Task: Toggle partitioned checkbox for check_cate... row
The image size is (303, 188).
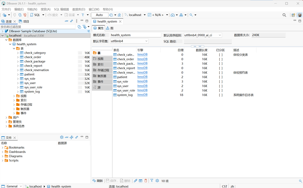Action: pyautogui.click(x=221, y=55)
